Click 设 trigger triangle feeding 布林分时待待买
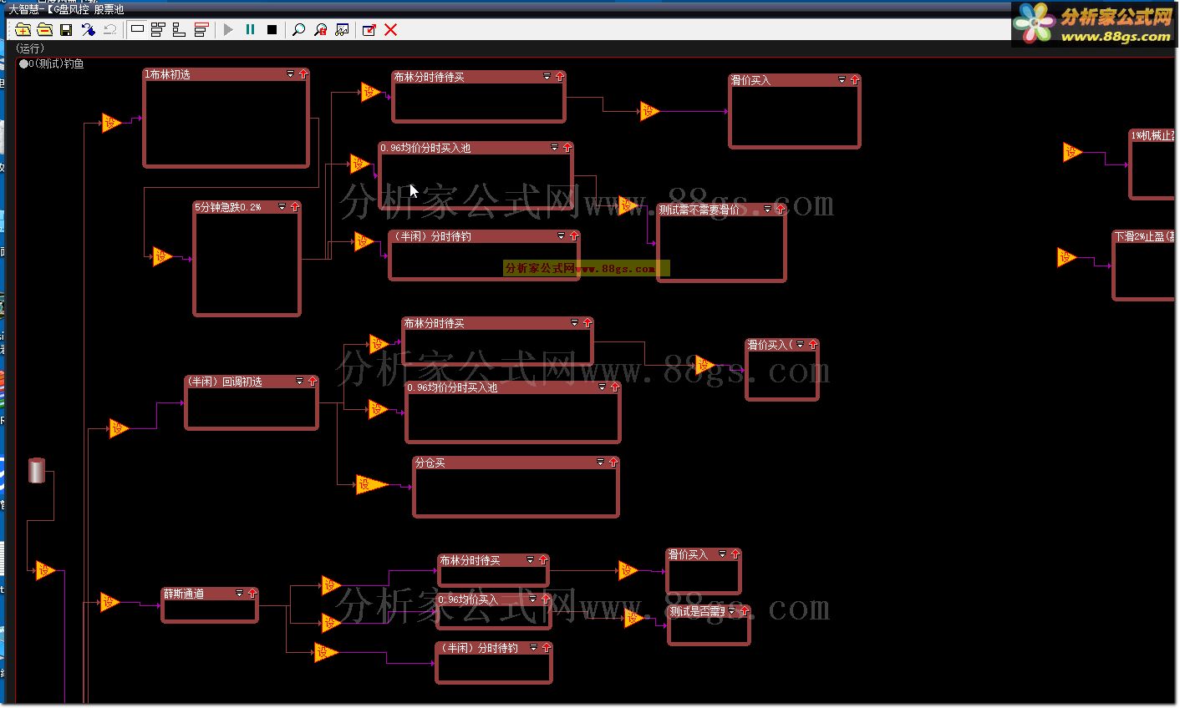 (x=369, y=92)
